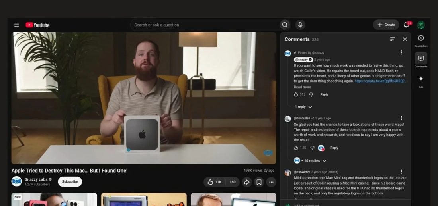Viewport: 438px width, 206px height.
Task: Select the Comments side panel tab
Action: (421, 60)
